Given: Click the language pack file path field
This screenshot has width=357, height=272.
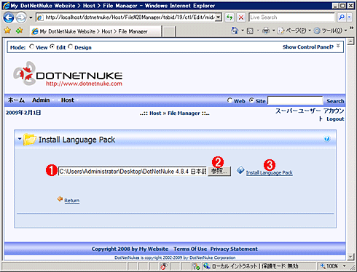Looking at the screenshot, I should pos(133,172).
